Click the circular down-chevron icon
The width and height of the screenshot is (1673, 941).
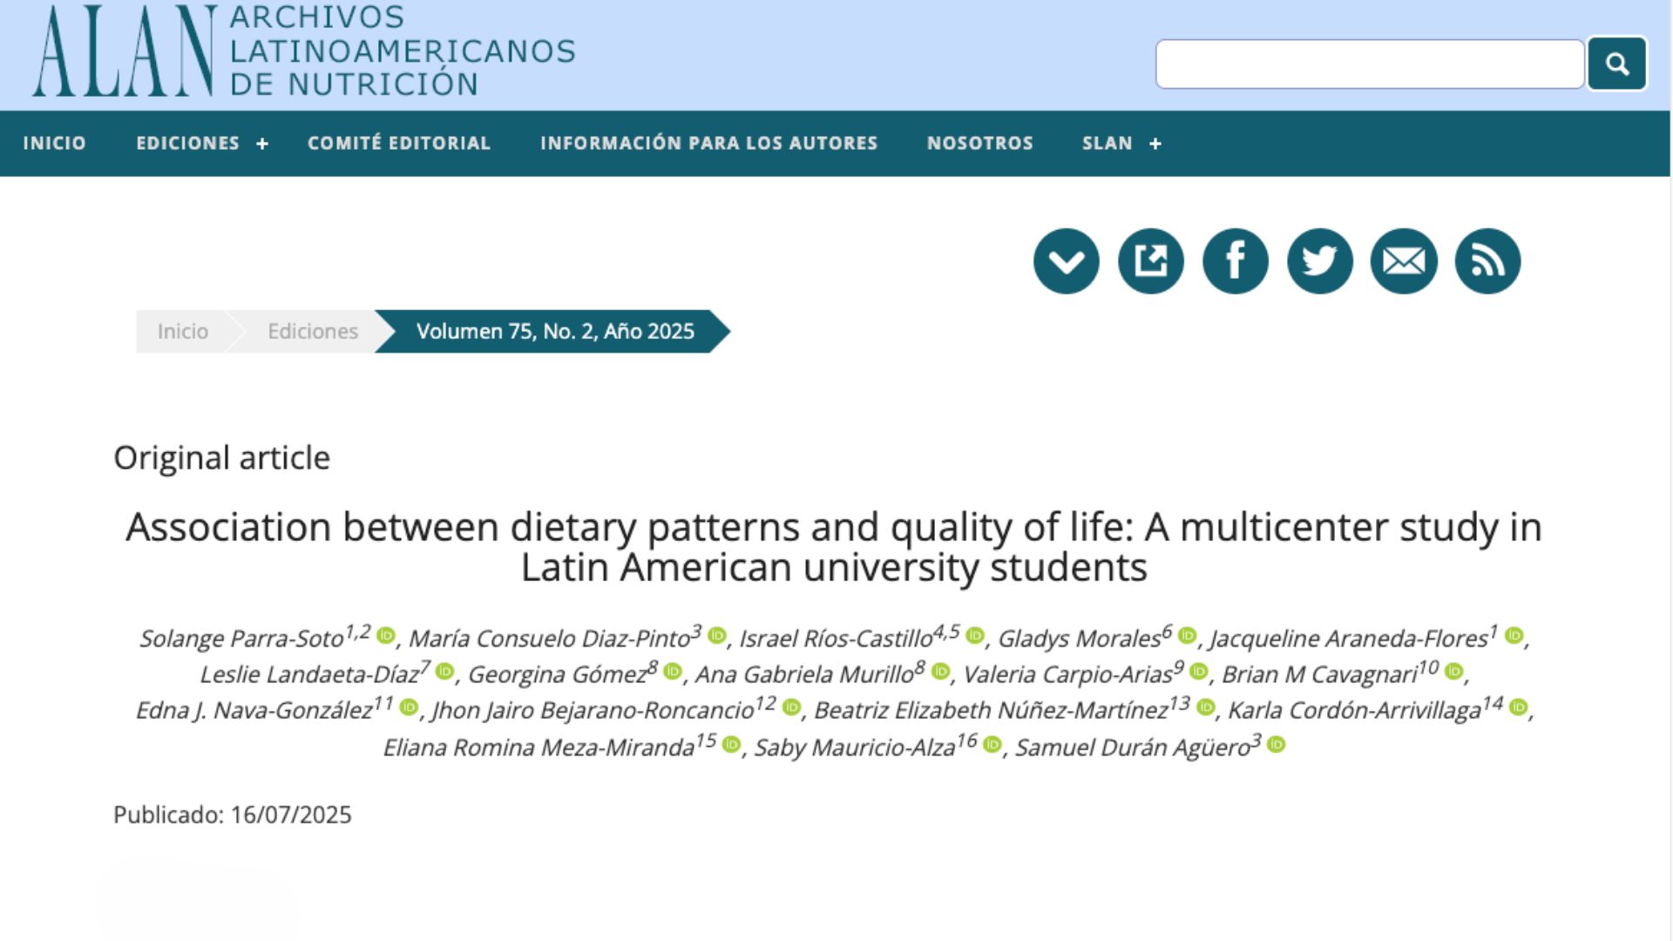pos(1067,261)
